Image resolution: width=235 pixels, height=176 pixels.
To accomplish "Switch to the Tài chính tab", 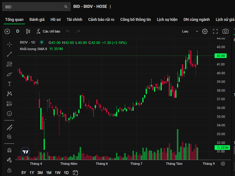I will tap(74, 20).
